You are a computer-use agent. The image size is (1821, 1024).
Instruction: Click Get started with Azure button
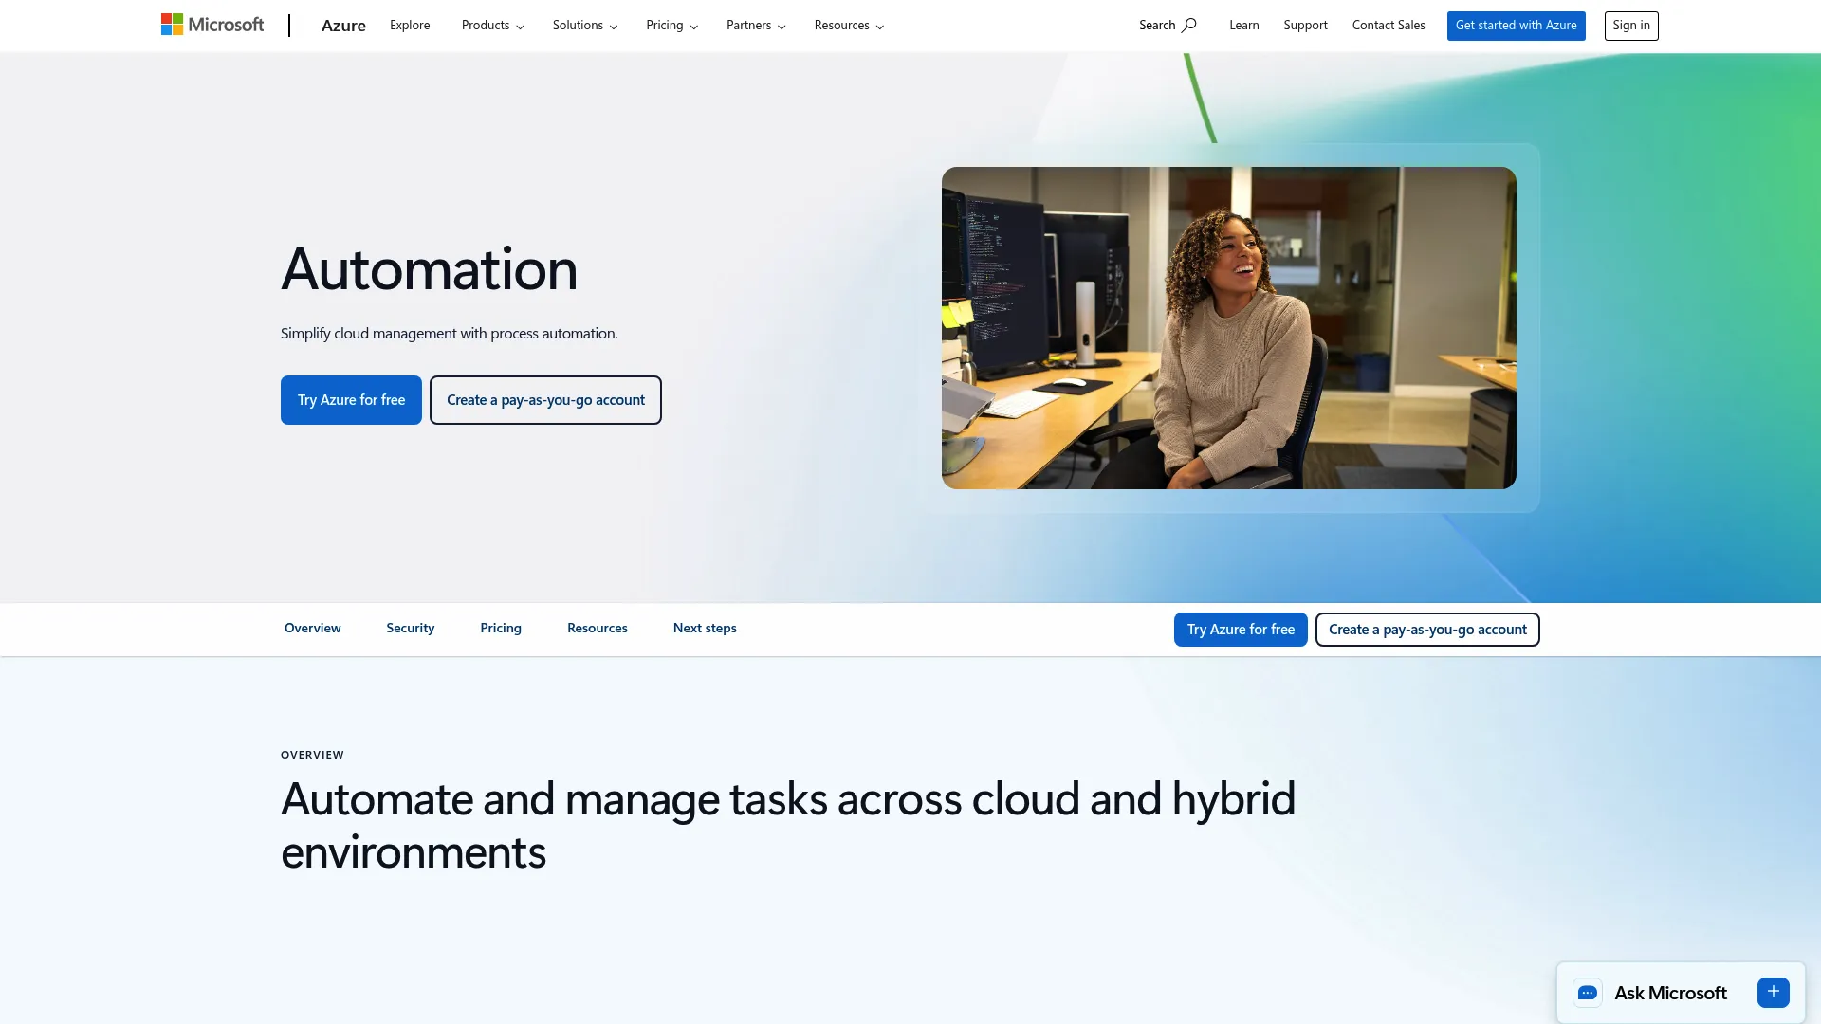click(1516, 26)
